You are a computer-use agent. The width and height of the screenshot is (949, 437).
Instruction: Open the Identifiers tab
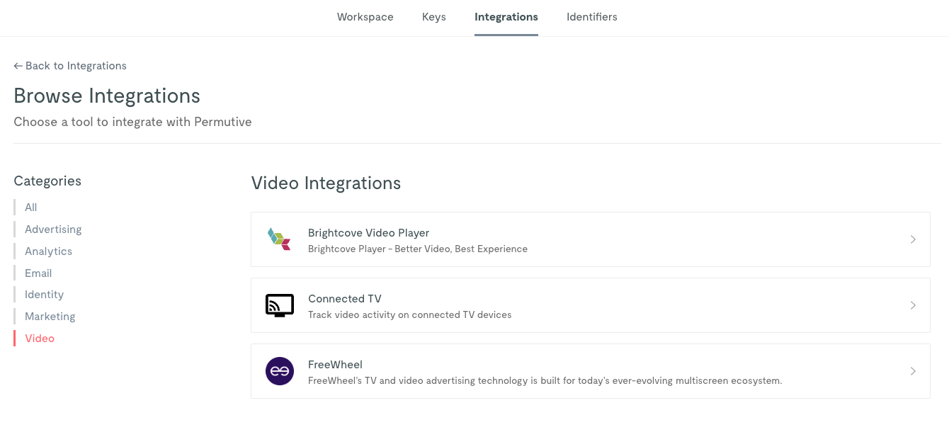coord(592,17)
